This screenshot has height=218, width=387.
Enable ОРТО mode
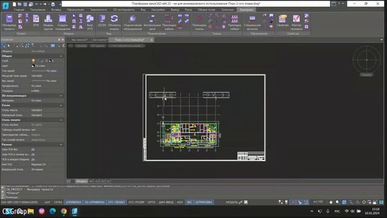tap(152, 202)
